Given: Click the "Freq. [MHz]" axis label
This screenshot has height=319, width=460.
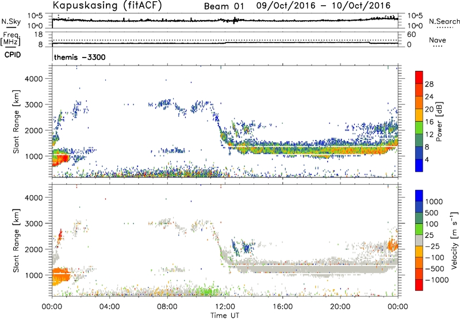Looking at the screenshot, I should tap(11, 39).
